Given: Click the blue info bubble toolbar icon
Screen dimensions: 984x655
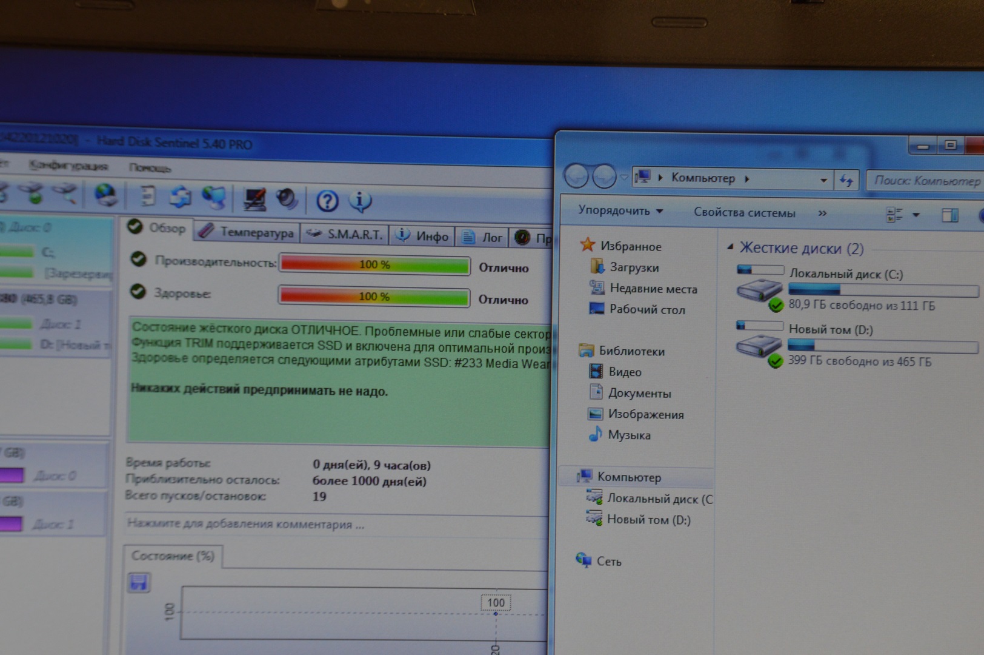Looking at the screenshot, I should tap(360, 201).
